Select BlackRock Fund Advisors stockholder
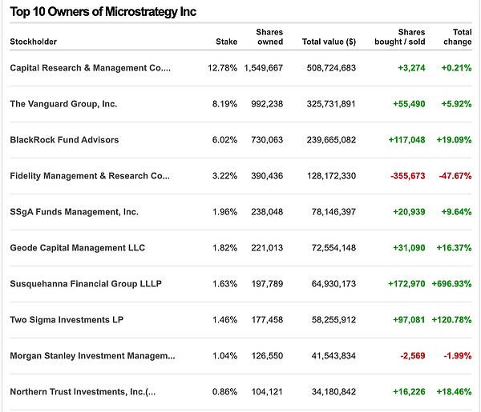Image resolution: width=481 pixels, height=412 pixels. (x=64, y=140)
